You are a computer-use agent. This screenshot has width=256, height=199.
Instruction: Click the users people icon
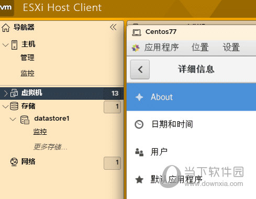[x=139, y=152]
